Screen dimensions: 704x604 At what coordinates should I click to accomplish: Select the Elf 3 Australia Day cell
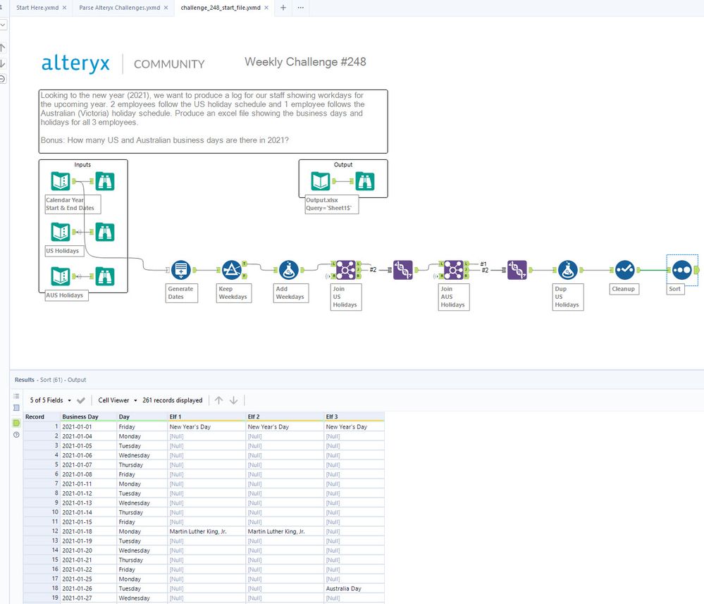coord(354,588)
